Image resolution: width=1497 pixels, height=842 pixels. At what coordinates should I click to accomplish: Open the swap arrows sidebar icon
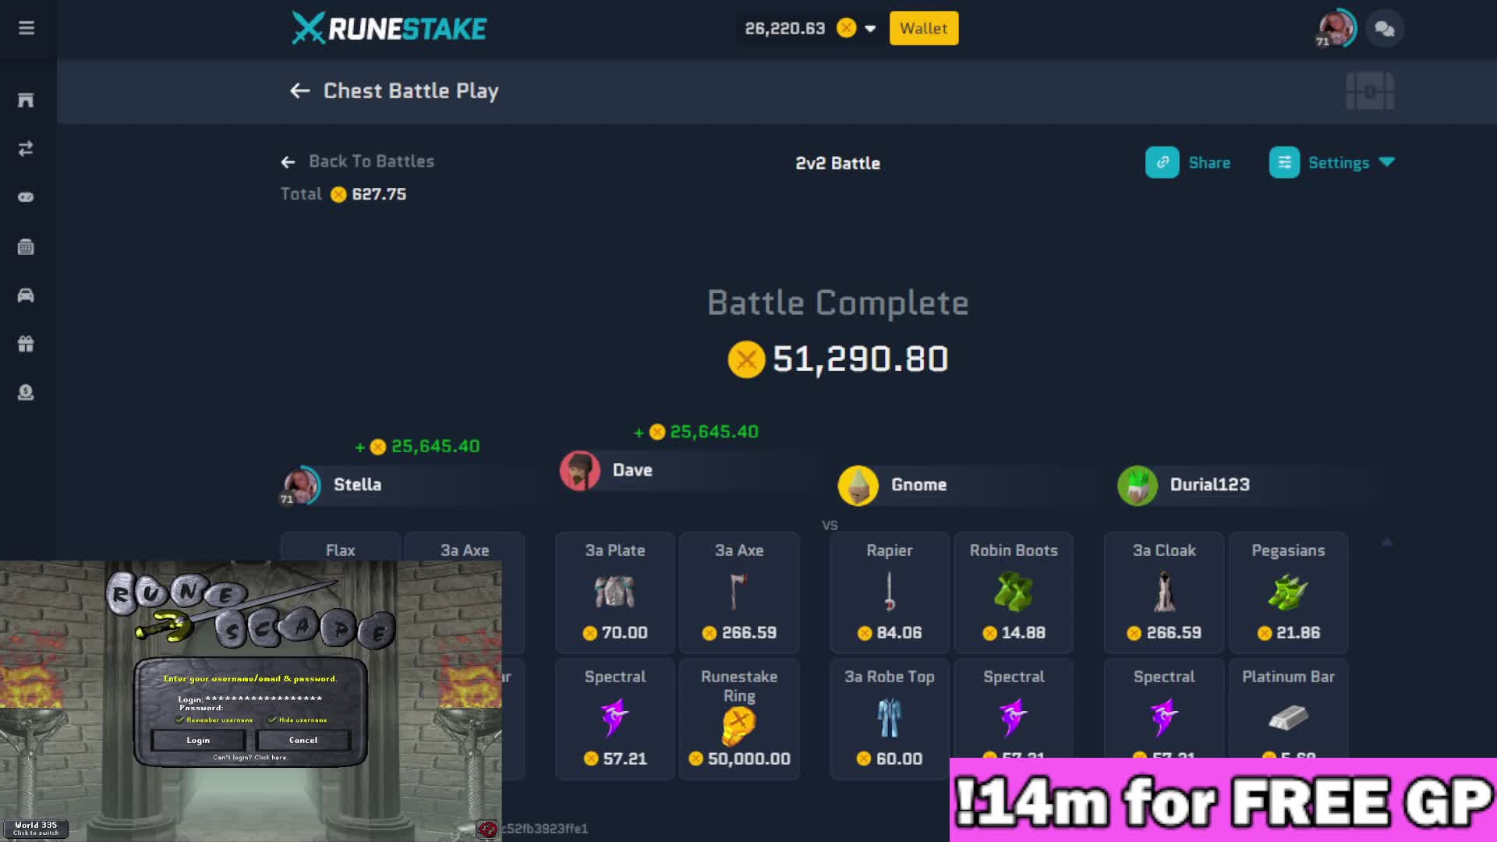[x=26, y=149]
